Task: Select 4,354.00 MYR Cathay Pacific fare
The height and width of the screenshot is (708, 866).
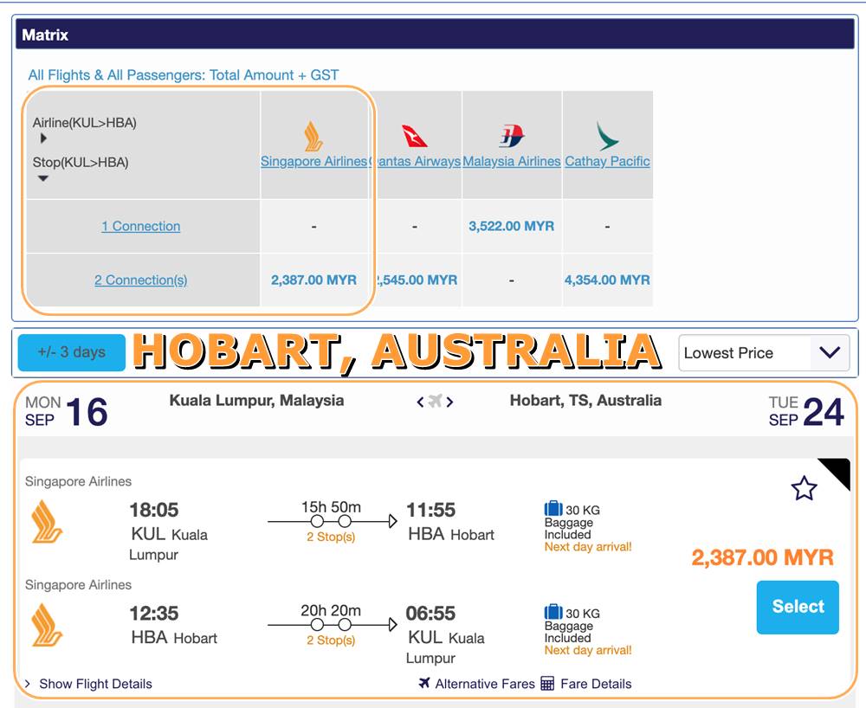Action: click(607, 280)
